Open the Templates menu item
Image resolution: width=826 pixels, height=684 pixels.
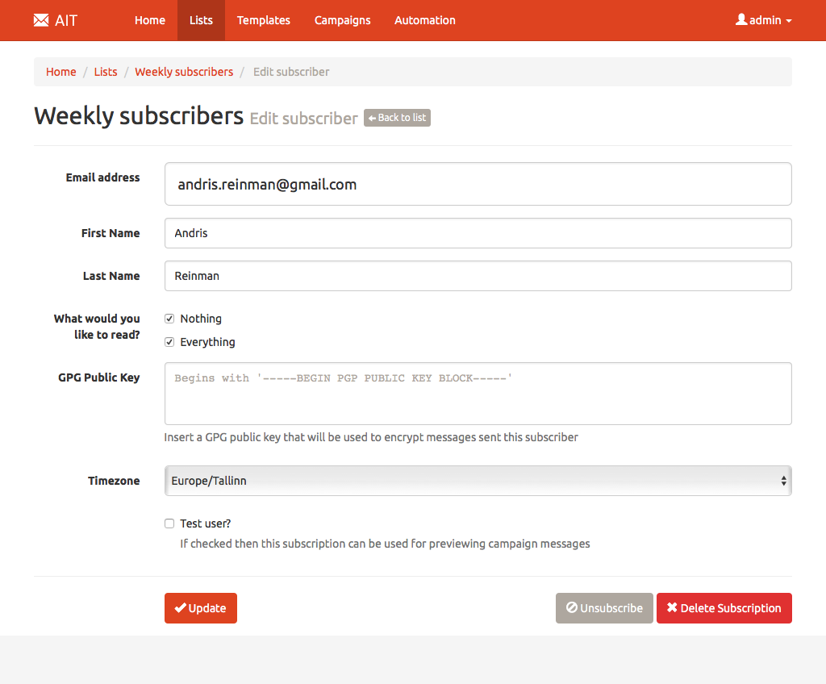[x=263, y=20]
